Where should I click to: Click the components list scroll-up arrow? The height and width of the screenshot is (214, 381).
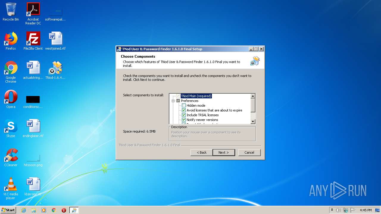click(253, 96)
